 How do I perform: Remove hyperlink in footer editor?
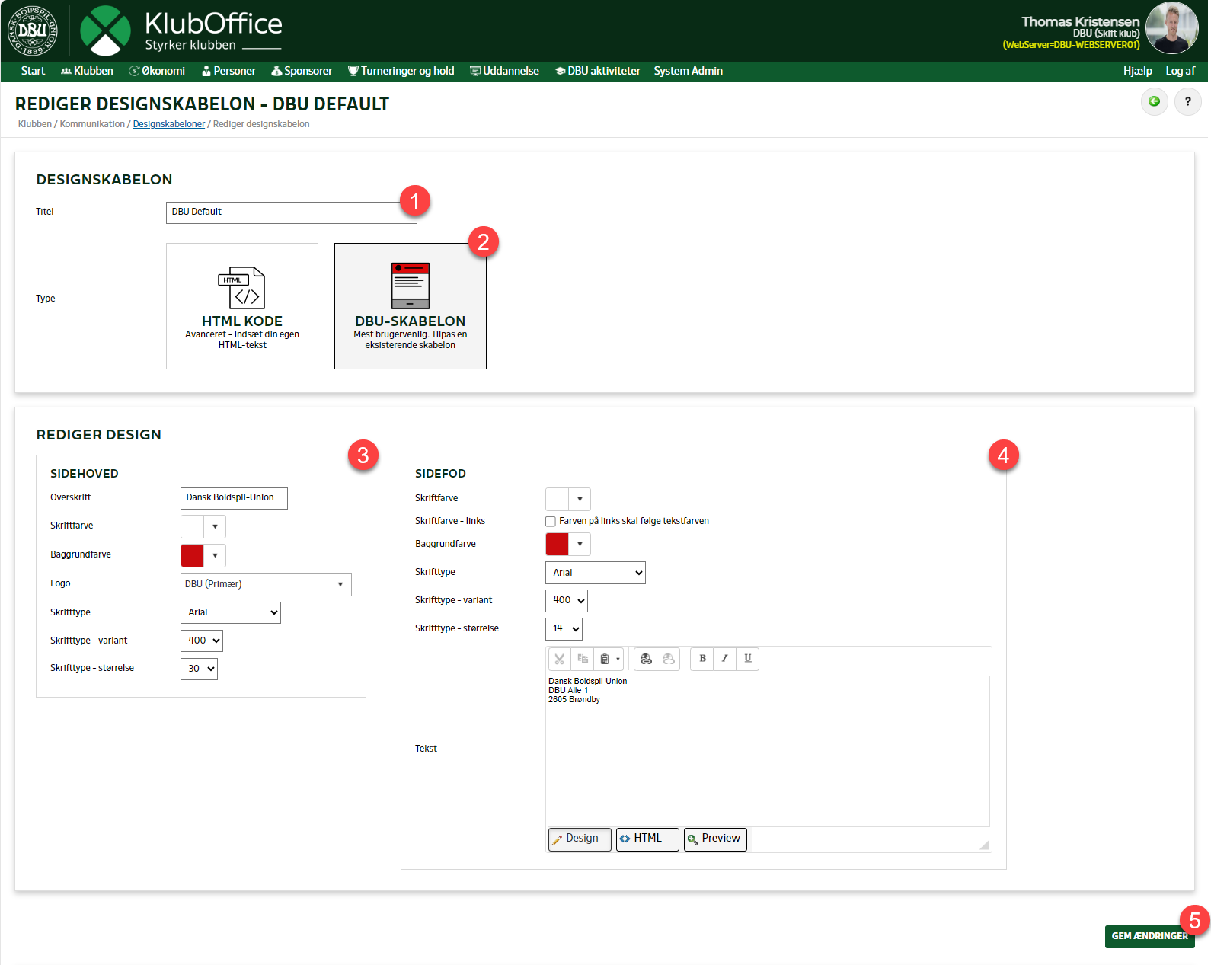point(669,659)
